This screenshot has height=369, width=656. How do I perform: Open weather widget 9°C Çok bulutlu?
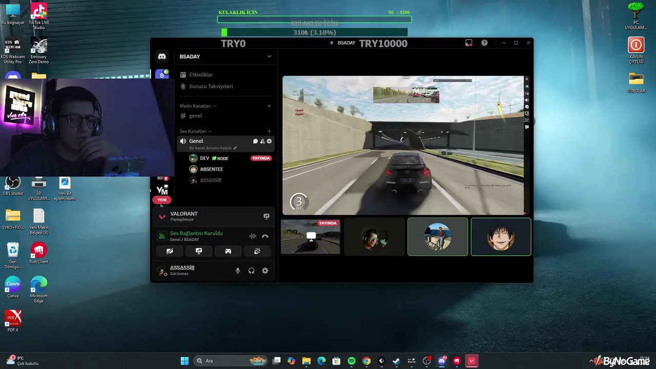pyautogui.click(x=23, y=361)
